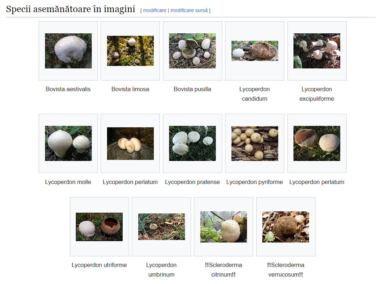
Task: Click the 'Bovista limosa' caption text
Action: [130, 89]
